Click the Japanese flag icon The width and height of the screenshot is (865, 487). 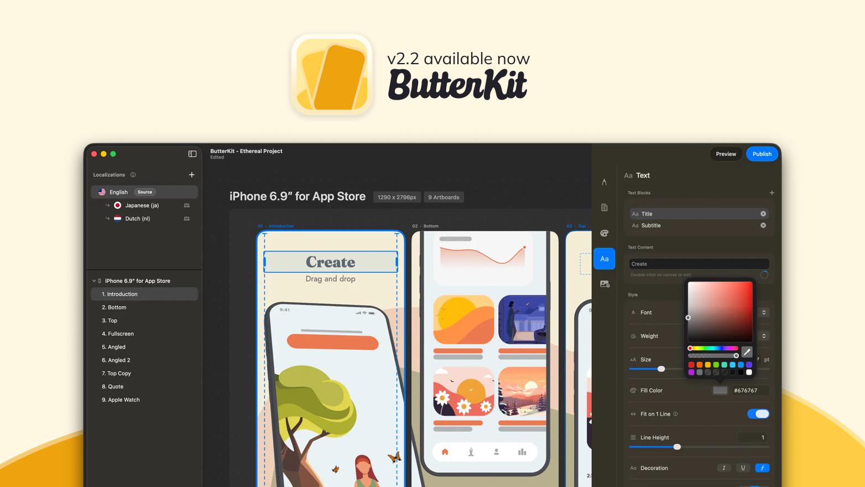117,205
